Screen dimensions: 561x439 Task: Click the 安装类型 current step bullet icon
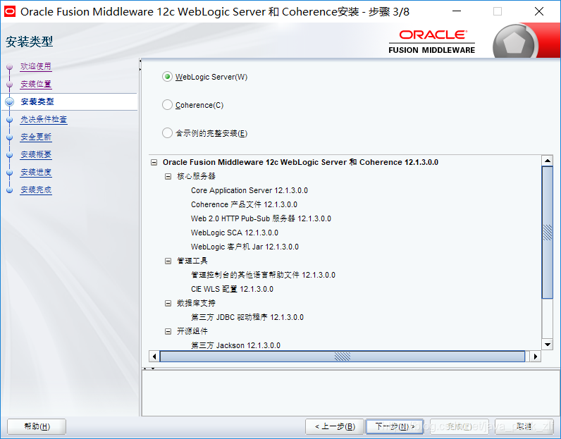tap(10, 101)
